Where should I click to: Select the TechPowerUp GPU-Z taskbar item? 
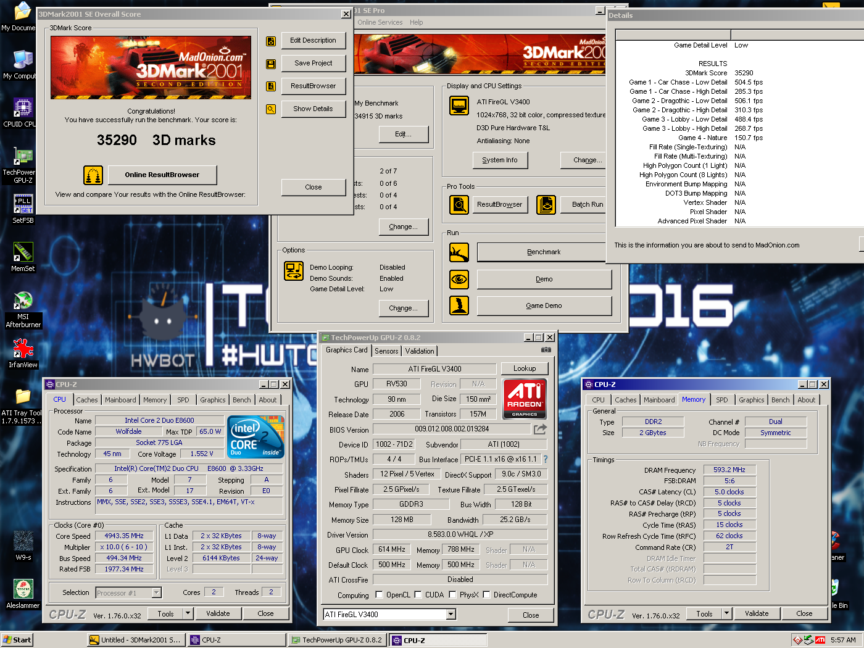click(337, 640)
